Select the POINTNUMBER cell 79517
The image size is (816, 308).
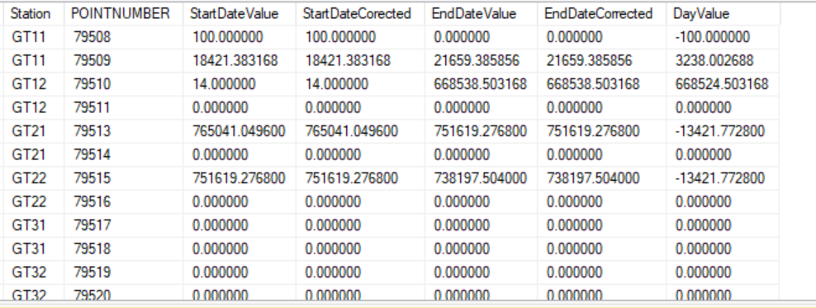coord(123,225)
